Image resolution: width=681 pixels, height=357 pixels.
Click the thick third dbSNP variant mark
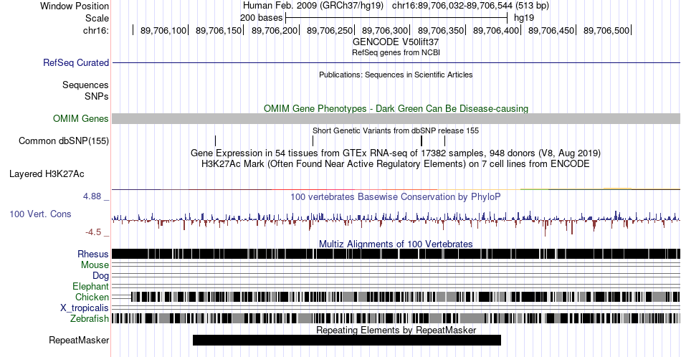(x=422, y=141)
